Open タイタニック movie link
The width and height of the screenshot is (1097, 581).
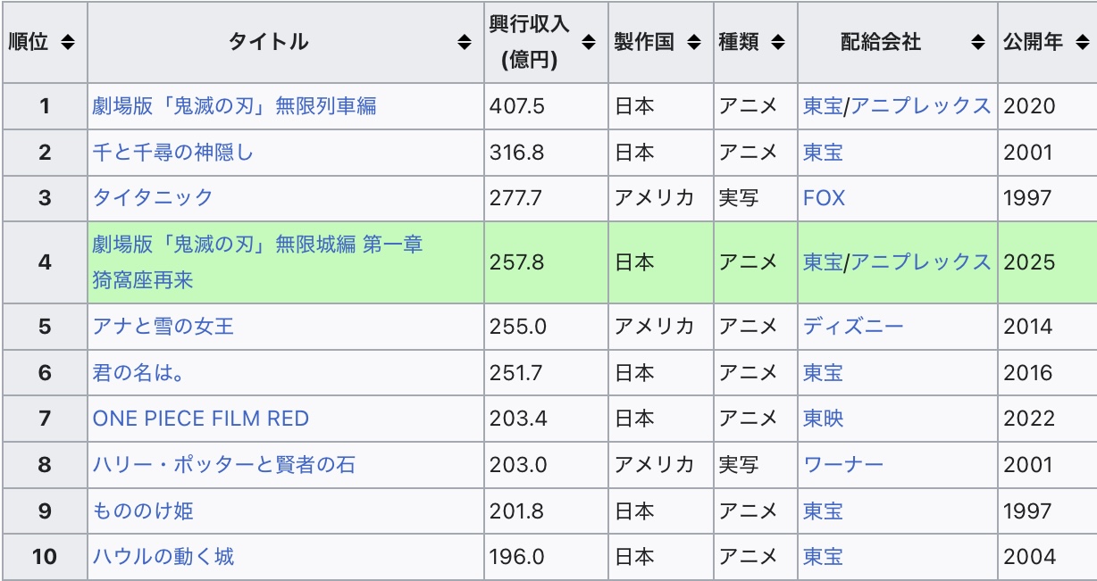tap(153, 198)
